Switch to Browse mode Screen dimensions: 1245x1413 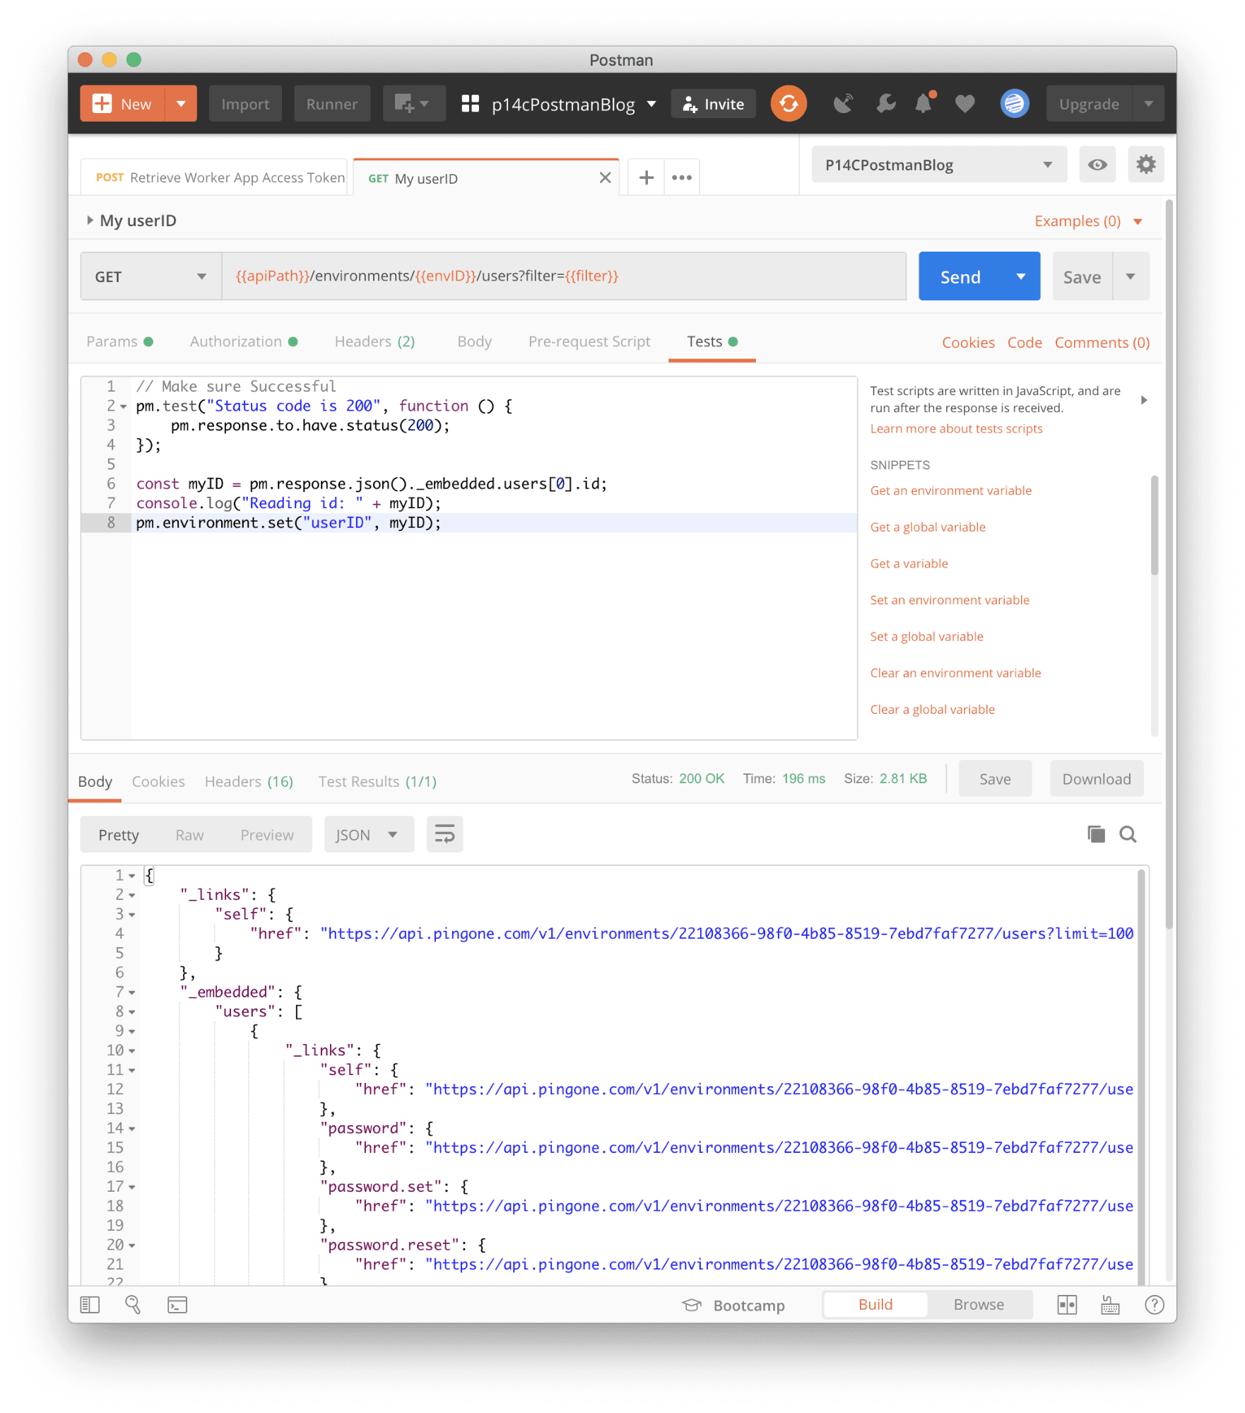979,1304
